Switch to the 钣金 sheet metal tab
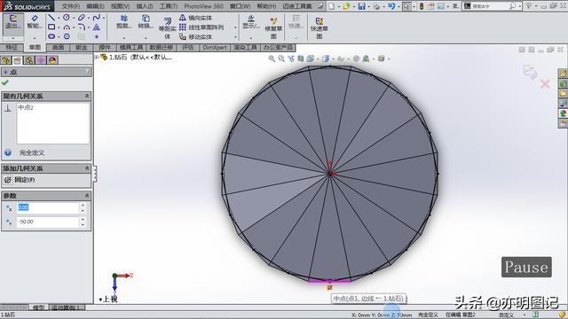Image resolution: width=568 pixels, height=319 pixels. (81, 48)
